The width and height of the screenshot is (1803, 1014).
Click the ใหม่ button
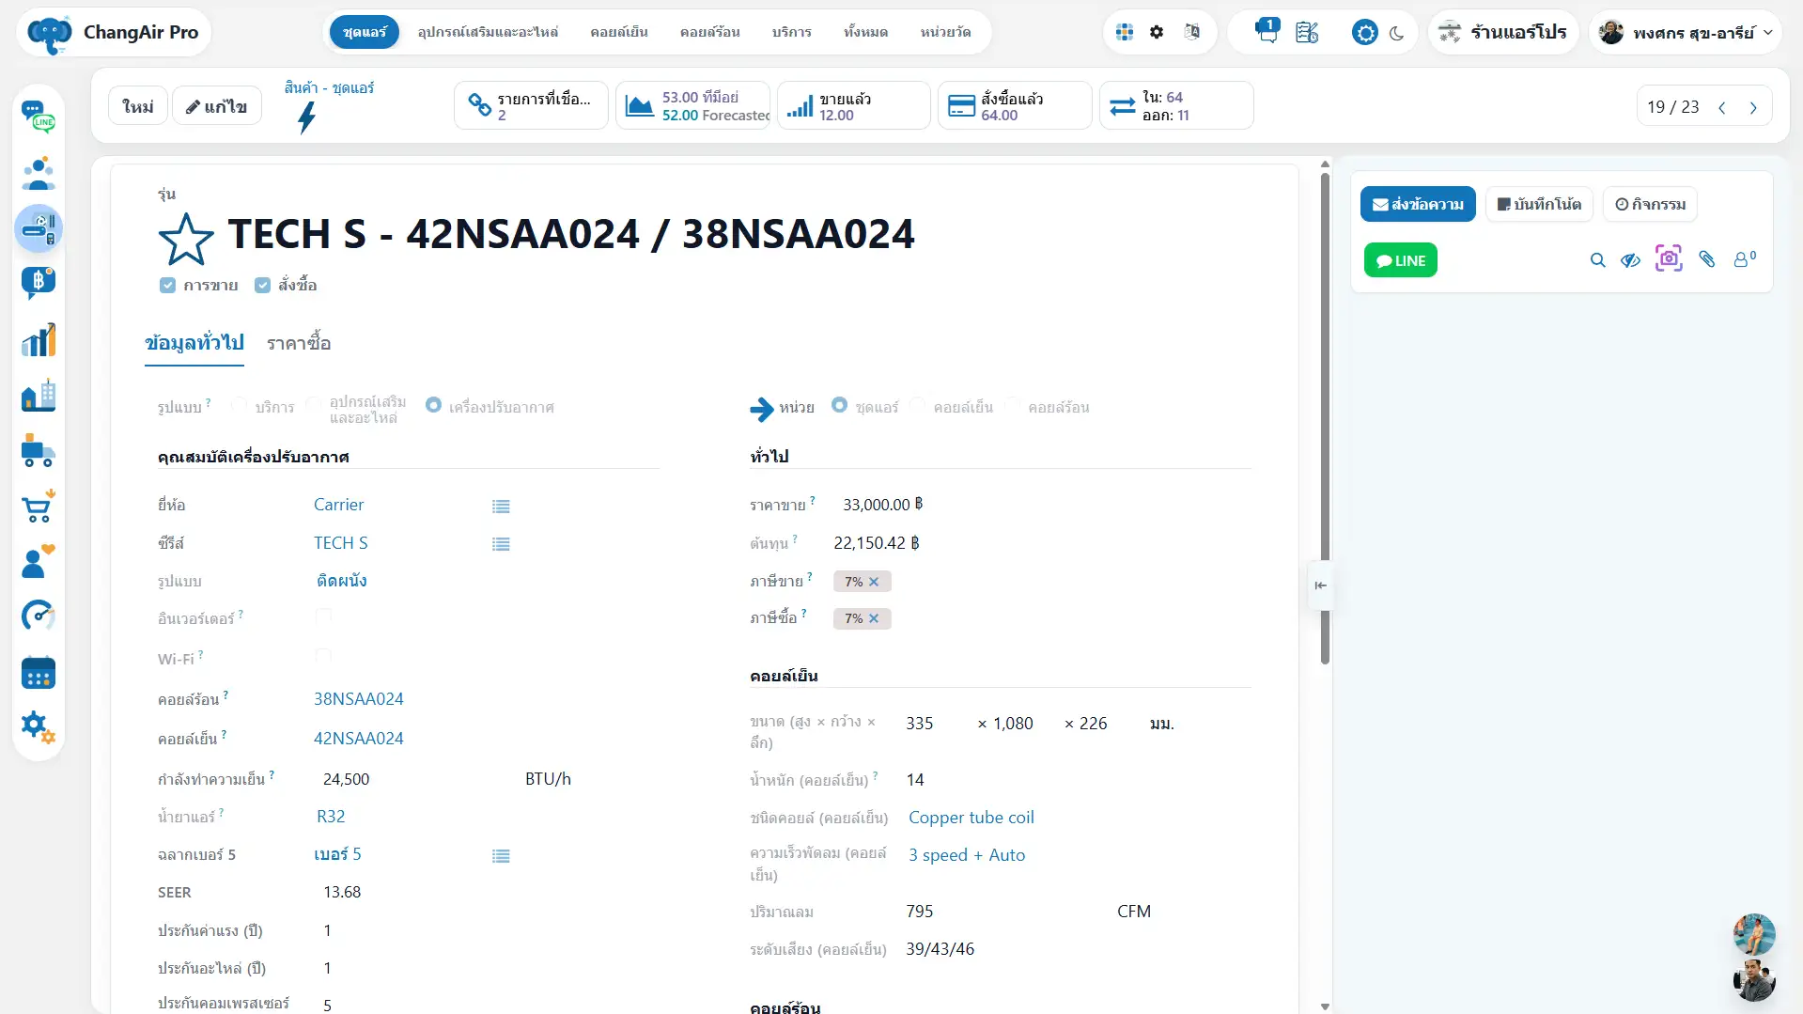138,106
